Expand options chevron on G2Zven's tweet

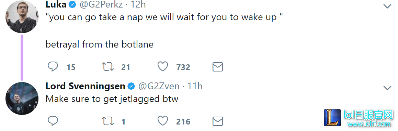pos(387,88)
